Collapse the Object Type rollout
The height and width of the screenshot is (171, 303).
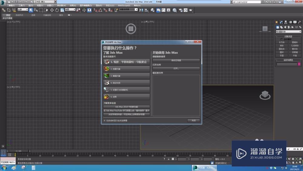pos(288,36)
